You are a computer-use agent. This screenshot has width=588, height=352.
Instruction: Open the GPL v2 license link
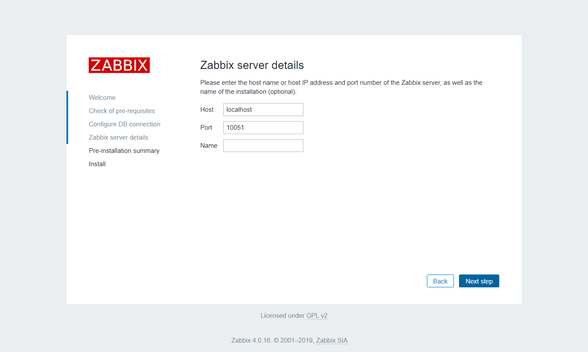click(317, 316)
